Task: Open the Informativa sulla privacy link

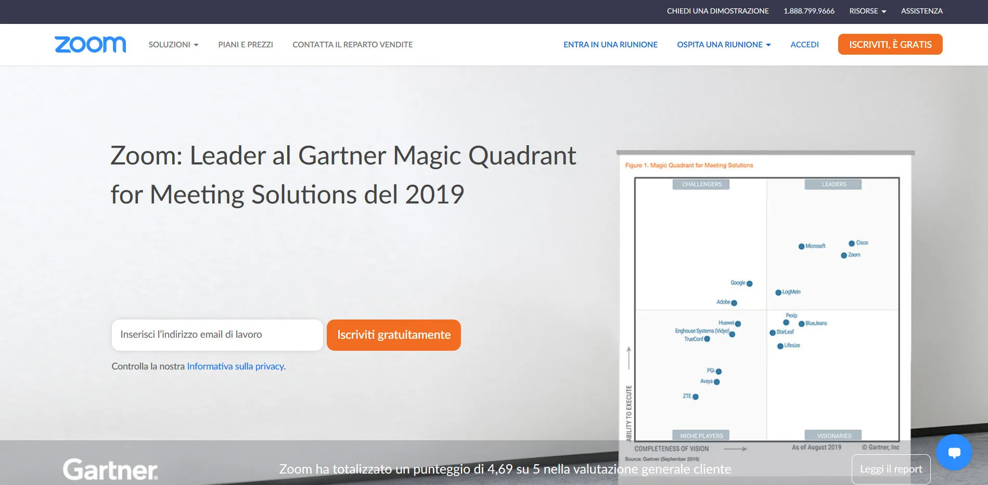Action: [x=235, y=366]
